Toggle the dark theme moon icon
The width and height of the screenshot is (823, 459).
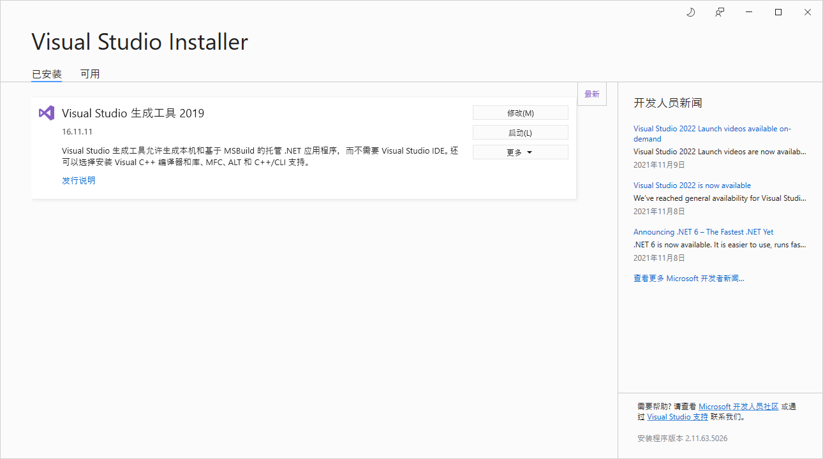tap(690, 12)
